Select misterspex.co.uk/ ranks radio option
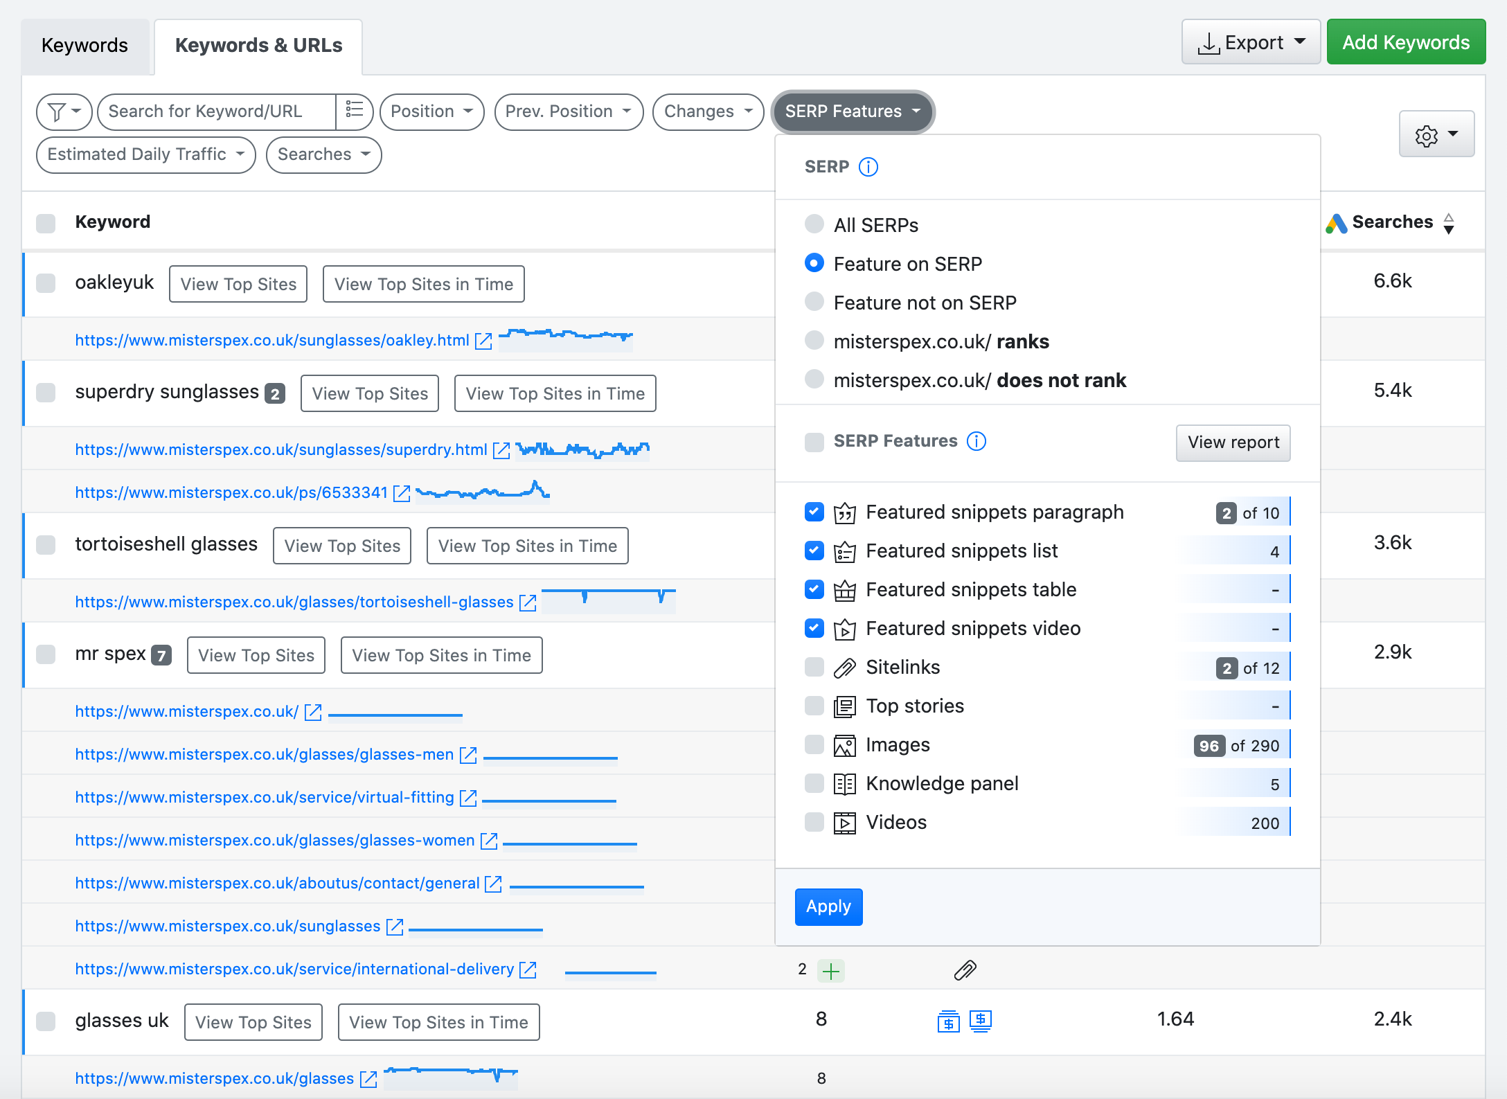Viewport: 1507px width, 1099px height. 814,341
